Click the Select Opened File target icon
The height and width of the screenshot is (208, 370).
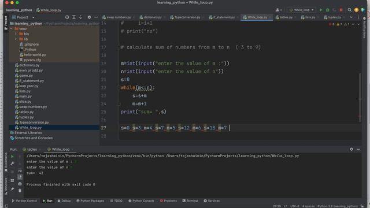click(67, 17)
